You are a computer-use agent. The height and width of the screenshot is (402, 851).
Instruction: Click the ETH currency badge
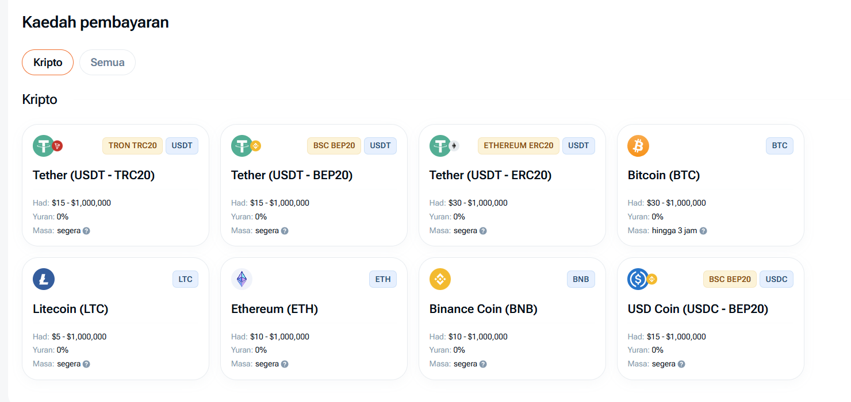tap(383, 279)
